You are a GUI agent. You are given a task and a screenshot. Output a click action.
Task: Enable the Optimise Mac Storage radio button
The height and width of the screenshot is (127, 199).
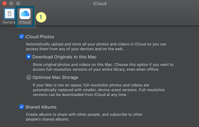tap(29, 77)
